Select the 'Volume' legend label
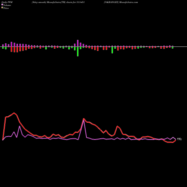 point(7,5)
